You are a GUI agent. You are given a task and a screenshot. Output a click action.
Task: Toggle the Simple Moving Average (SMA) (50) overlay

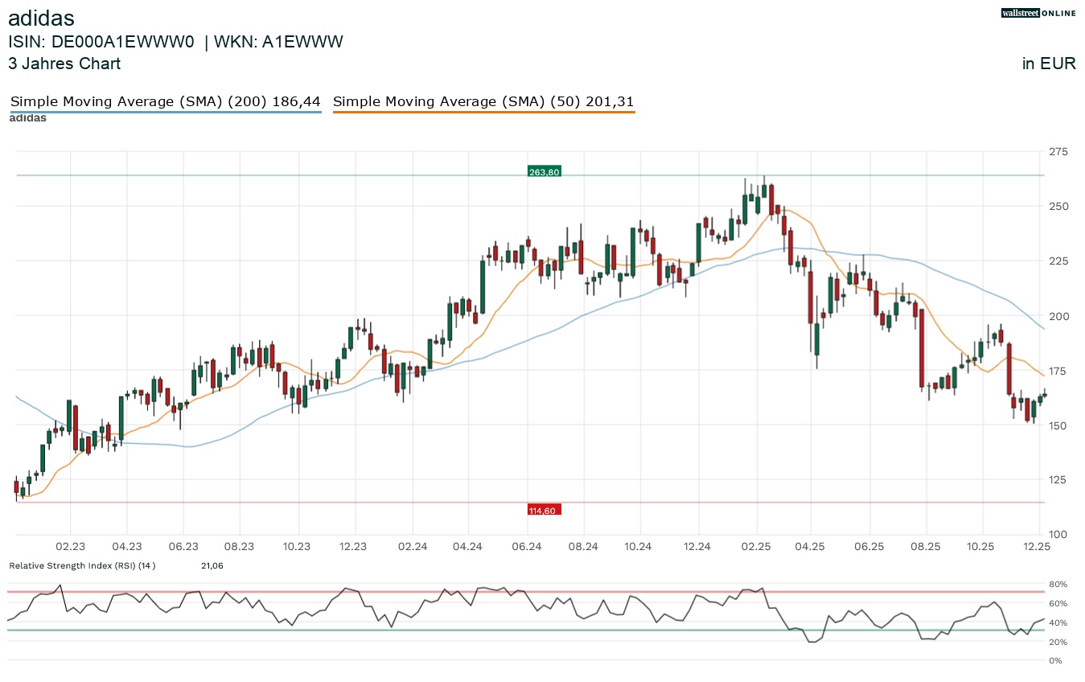click(483, 101)
